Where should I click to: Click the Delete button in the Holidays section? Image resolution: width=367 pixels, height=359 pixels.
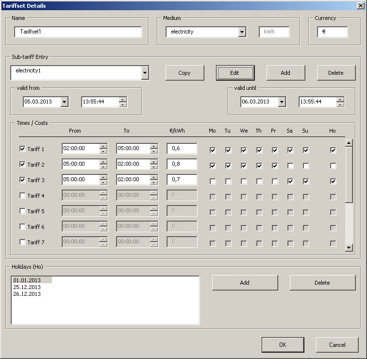pos(322,283)
